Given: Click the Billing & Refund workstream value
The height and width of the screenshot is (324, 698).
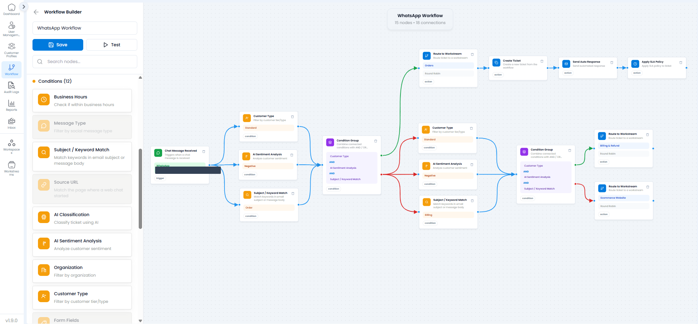Looking at the screenshot, I should pyautogui.click(x=624, y=146).
